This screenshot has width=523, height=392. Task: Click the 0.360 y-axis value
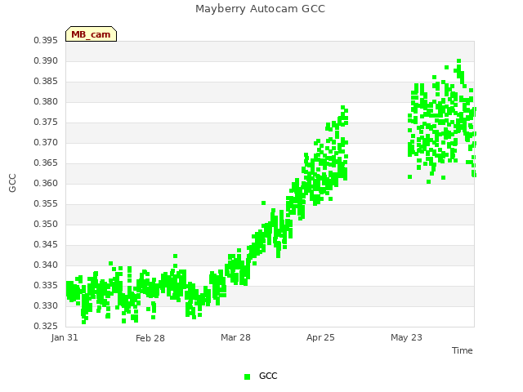tap(46, 183)
